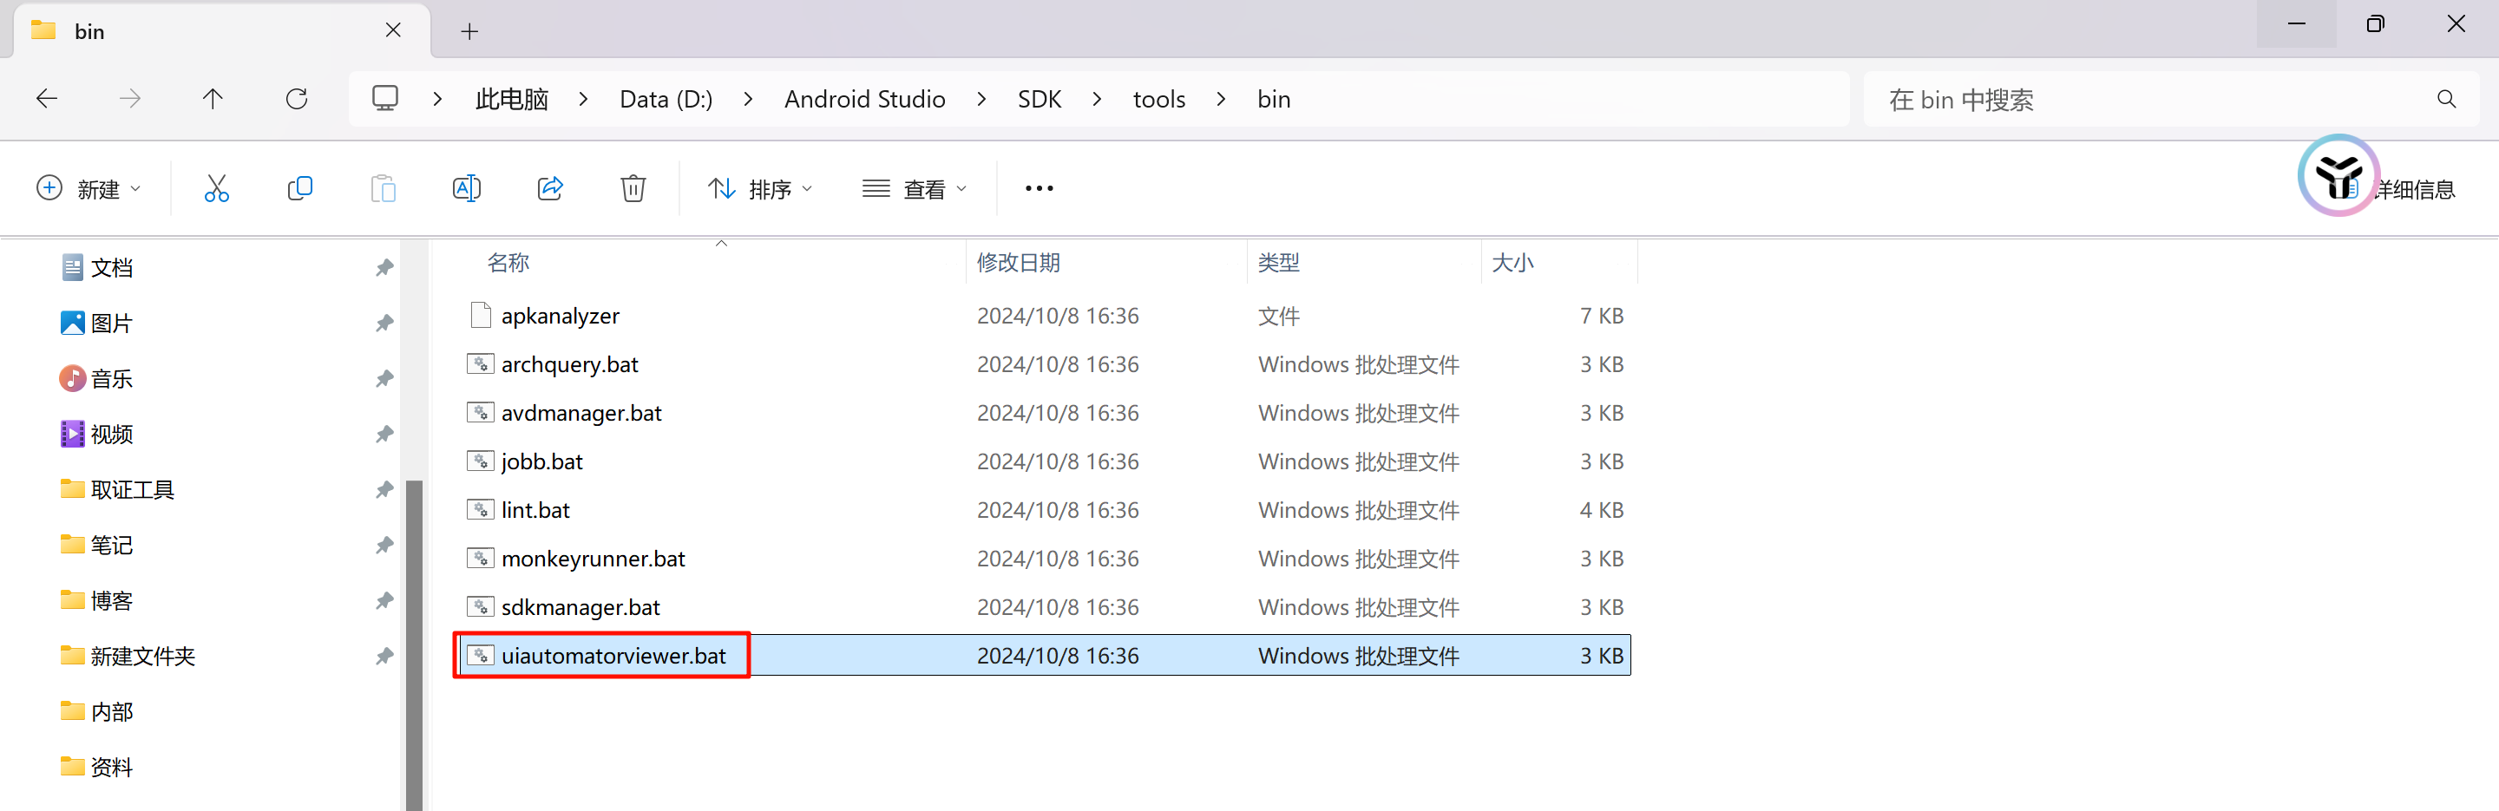
Task: Click the Delete trash can icon
Action: click(633, 188)
